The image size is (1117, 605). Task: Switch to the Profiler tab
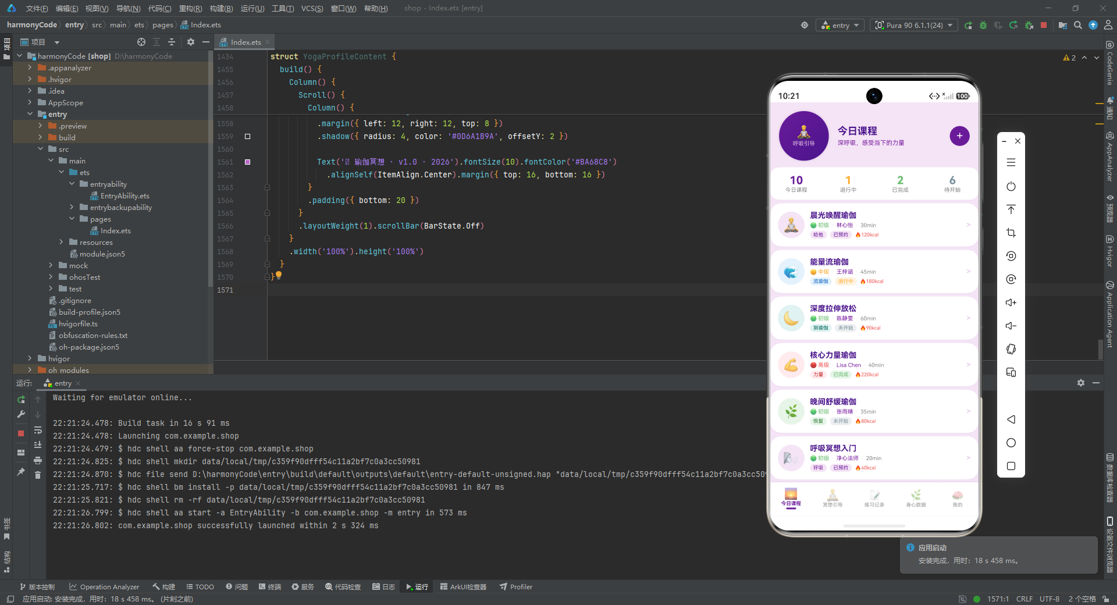(x=516, y=587)
